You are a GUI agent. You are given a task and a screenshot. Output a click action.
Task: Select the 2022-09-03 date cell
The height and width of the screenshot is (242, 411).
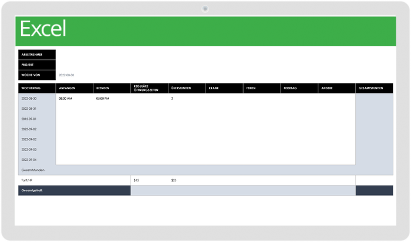37,150
